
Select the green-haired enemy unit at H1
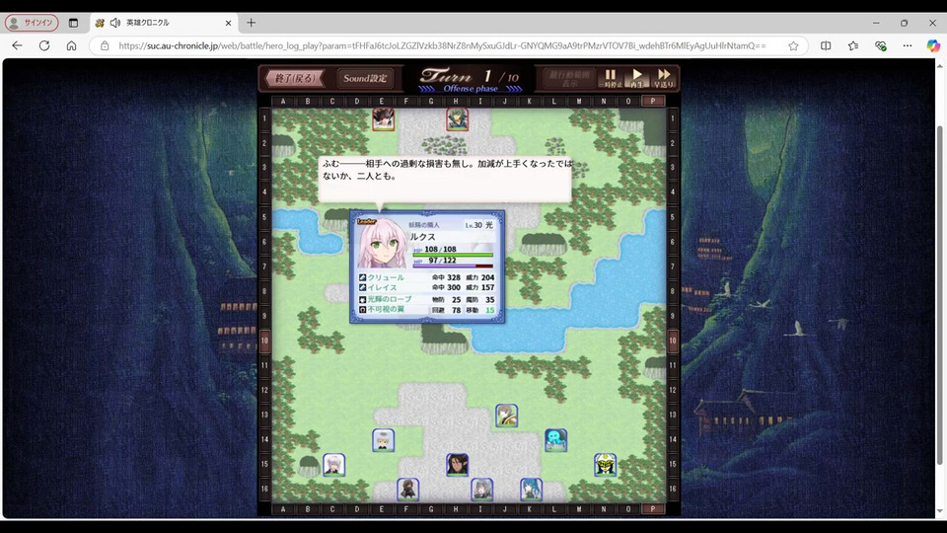(x=457, y=119)
